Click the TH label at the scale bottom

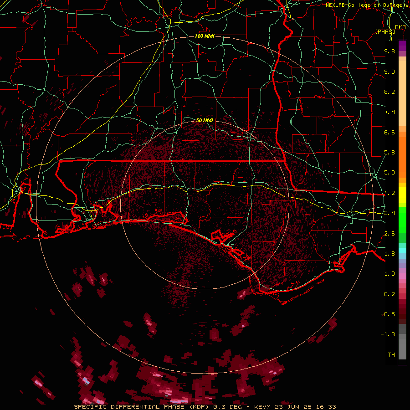point(391,355)
